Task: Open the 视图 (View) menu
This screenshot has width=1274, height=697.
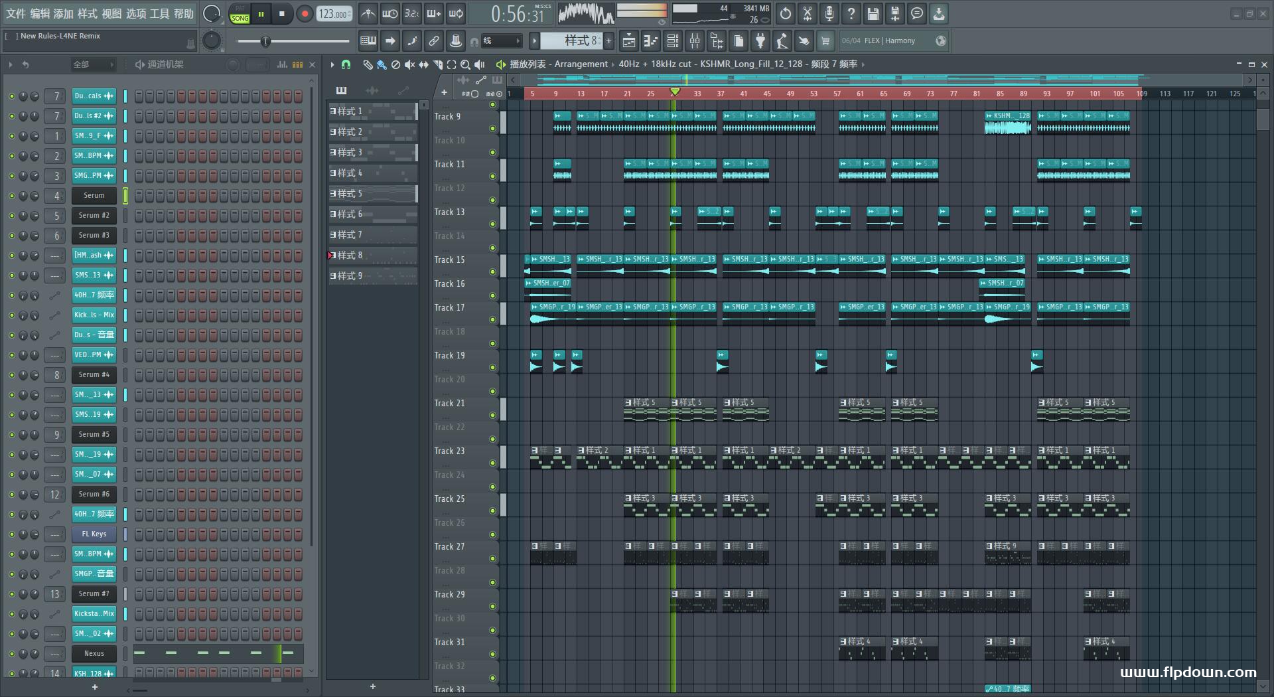Action: tap(111, 13)
